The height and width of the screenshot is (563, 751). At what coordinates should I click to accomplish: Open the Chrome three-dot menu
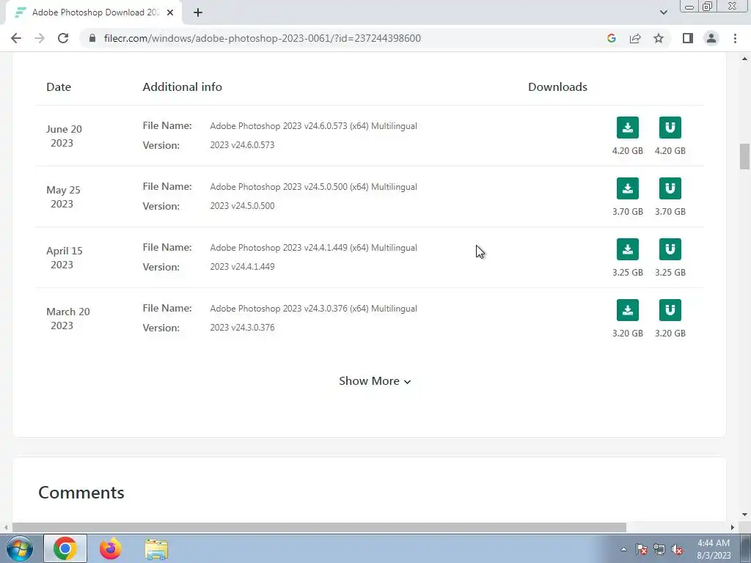(735, 38)
